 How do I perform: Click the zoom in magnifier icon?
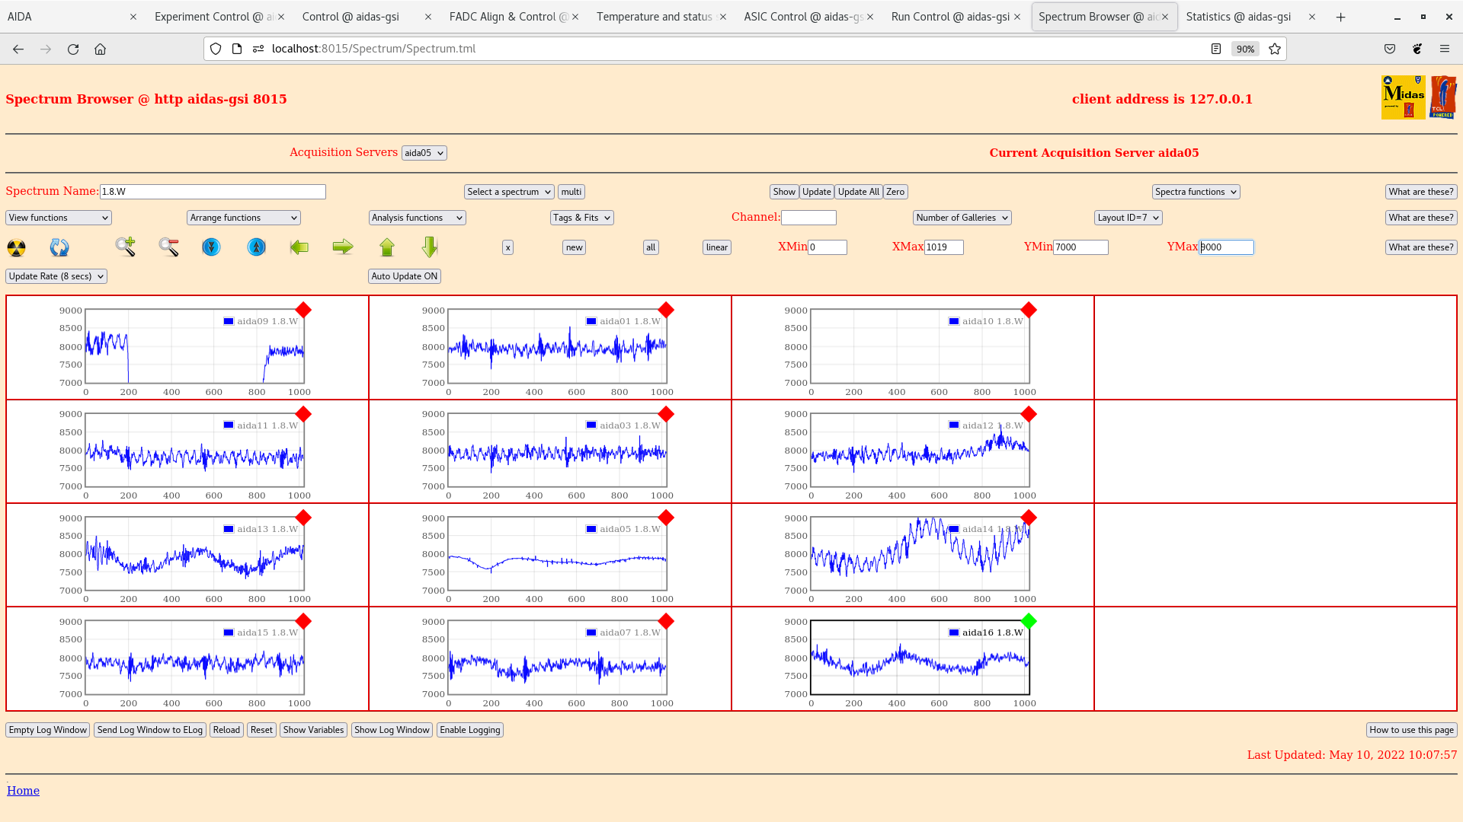(126, 247)
